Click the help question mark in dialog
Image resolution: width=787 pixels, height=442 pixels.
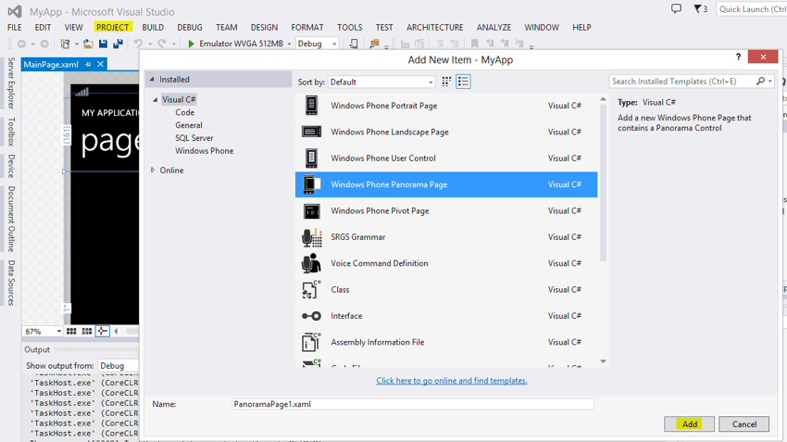coord(738,57)
